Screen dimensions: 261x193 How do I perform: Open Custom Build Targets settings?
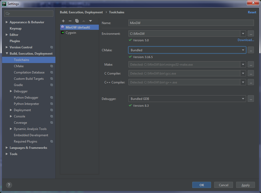coord(29,78)
